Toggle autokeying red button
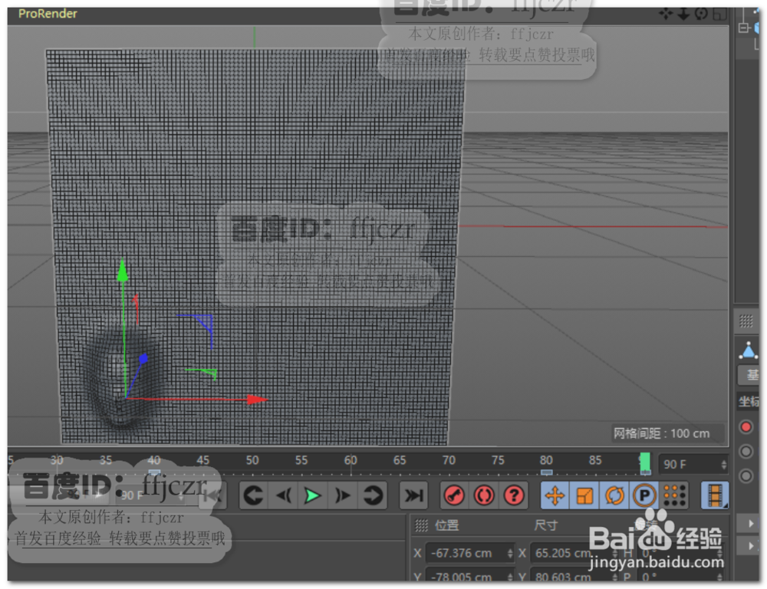Screen dimensions: 767x589 [x=484, y=495]
